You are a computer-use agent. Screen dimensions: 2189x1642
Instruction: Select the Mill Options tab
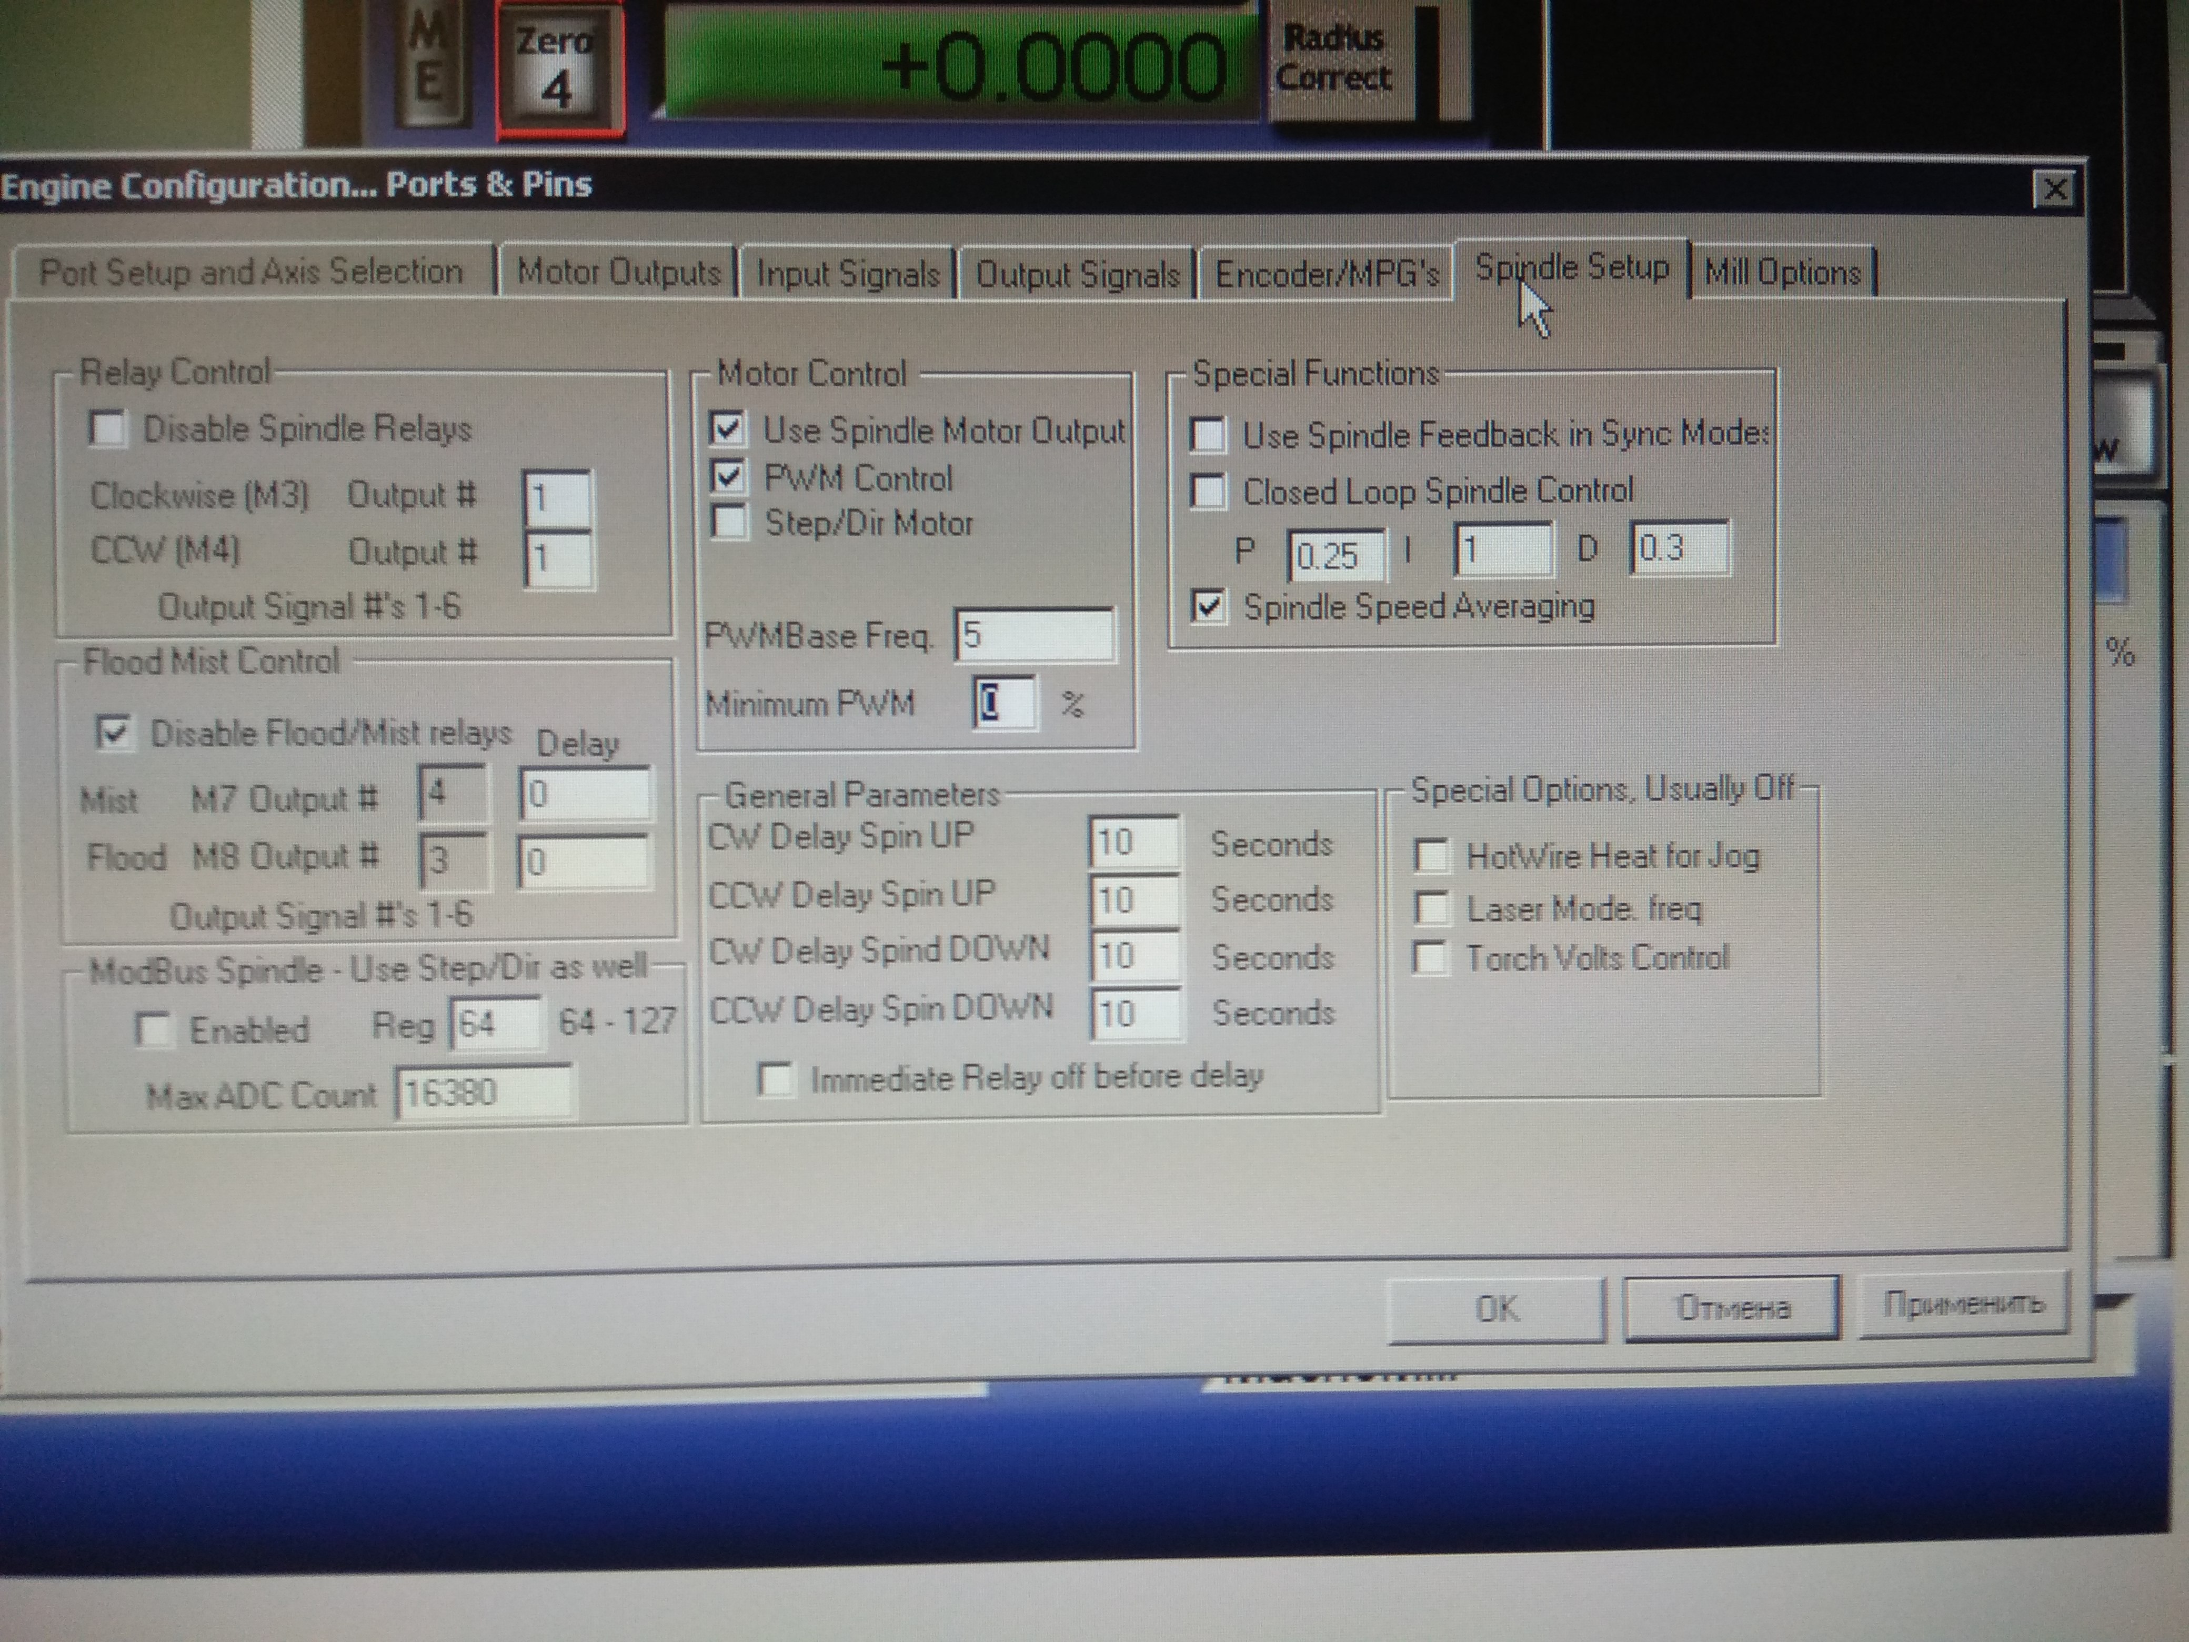coord(1782,272)
